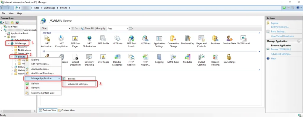
Task: Open MIME Types feature
Action: tap(173, 59)
